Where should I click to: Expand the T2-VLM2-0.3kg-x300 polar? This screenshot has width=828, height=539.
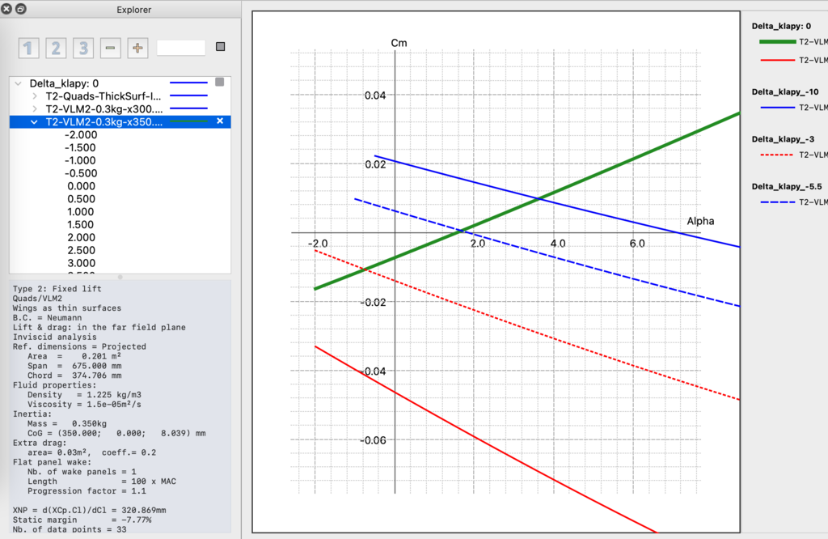34,109
